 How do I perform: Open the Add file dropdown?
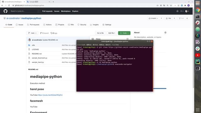coord(112,33)
